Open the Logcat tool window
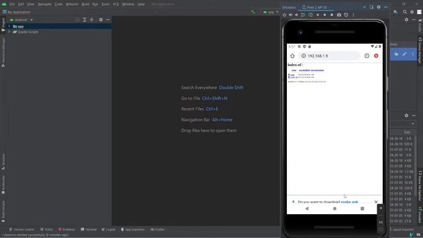The width and height of the screenshot is (423, 238). tap(108, 229)
